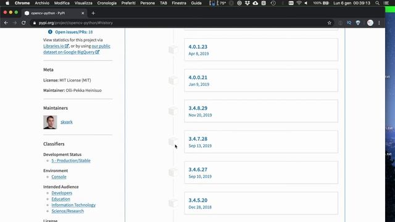395x222 pixels.
Task: Click the menu bar date and time
Action: click(352, 3)
